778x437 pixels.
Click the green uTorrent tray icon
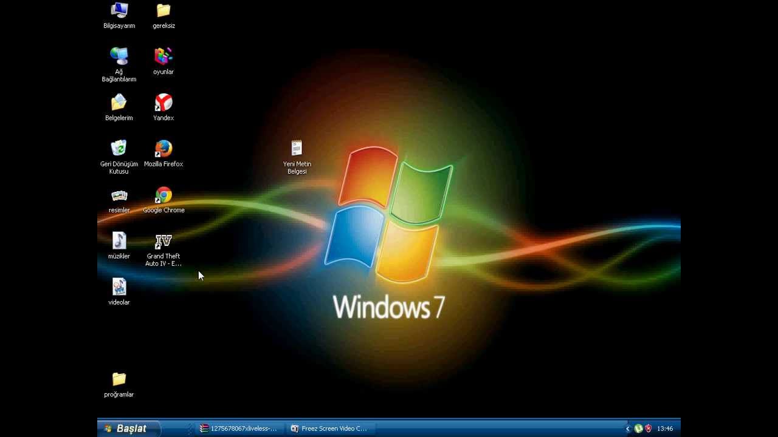[x=638, y=429]
